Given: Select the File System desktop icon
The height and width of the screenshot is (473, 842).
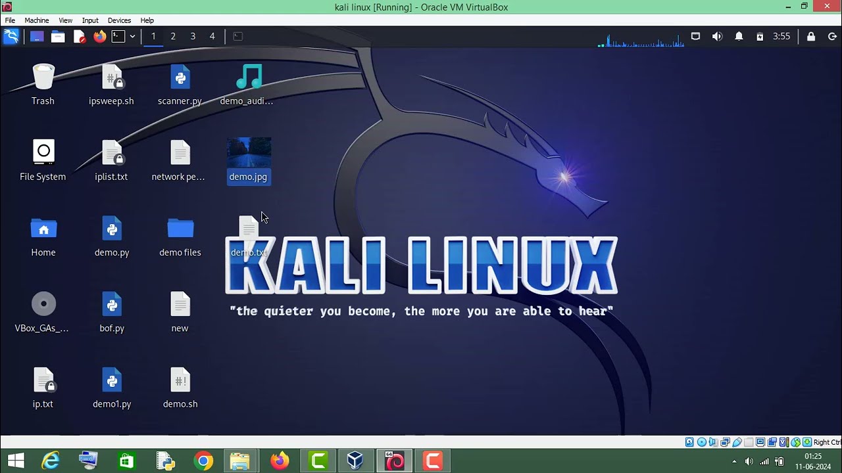Looking at the screenshot, I should point(43,160).
